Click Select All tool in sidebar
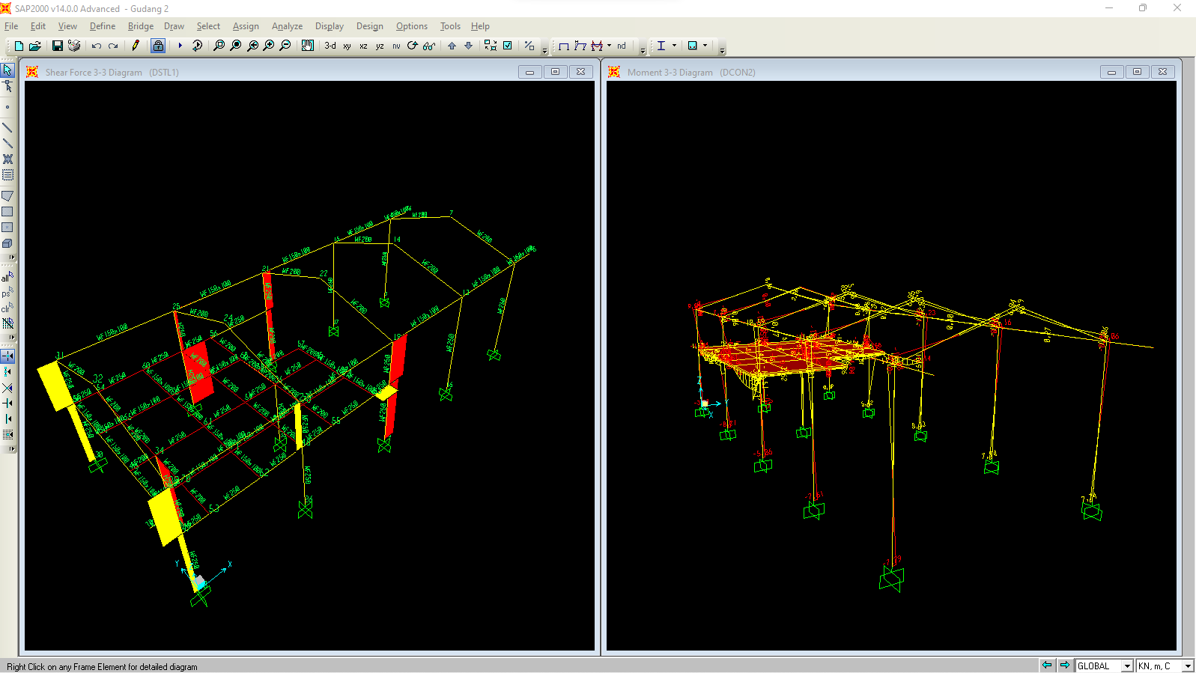The width and height of the screenshot is (1196, 673). pos(7,277)
